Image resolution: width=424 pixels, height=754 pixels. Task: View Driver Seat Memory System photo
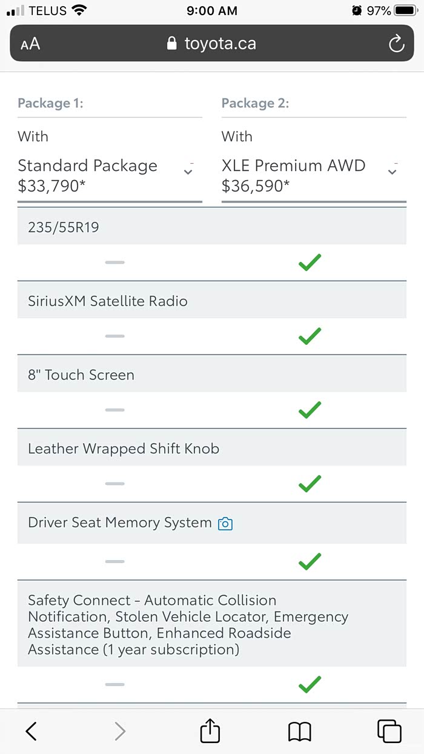point(225,524)
